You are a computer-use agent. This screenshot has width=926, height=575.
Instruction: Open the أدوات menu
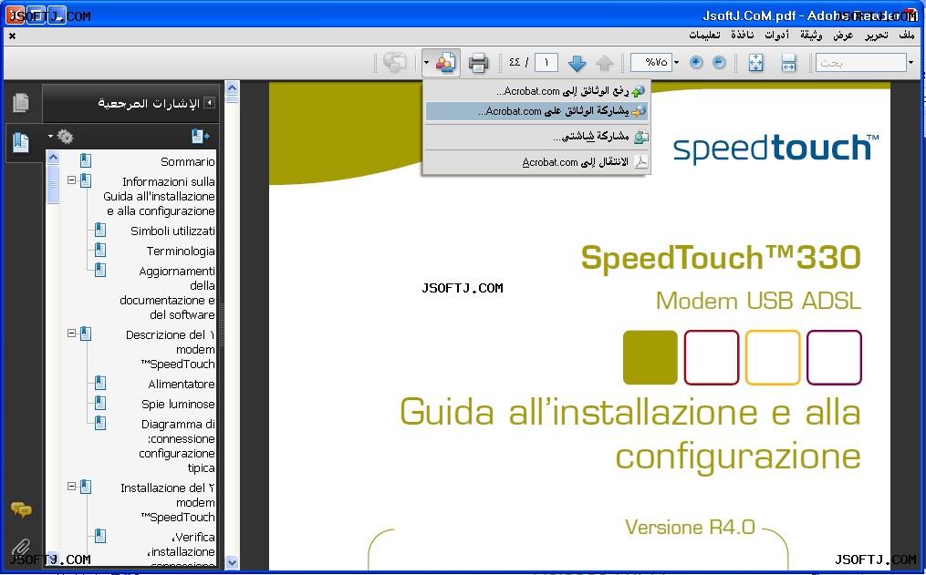(776, 36)
